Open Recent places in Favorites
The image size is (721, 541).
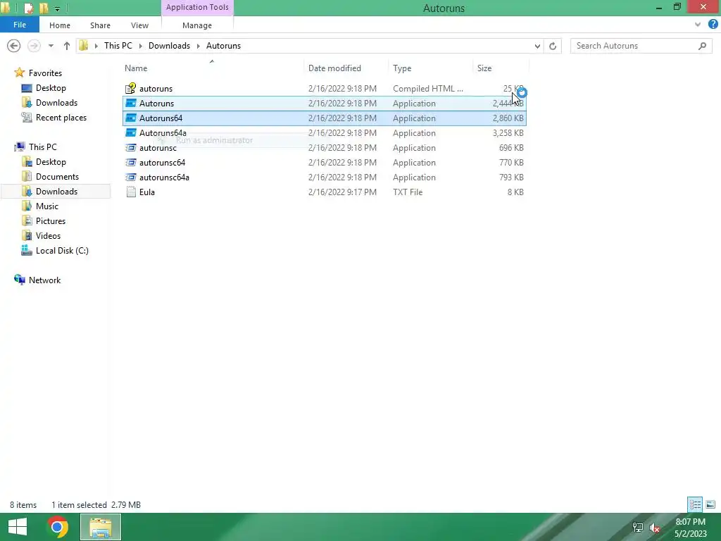pos(61,118)
